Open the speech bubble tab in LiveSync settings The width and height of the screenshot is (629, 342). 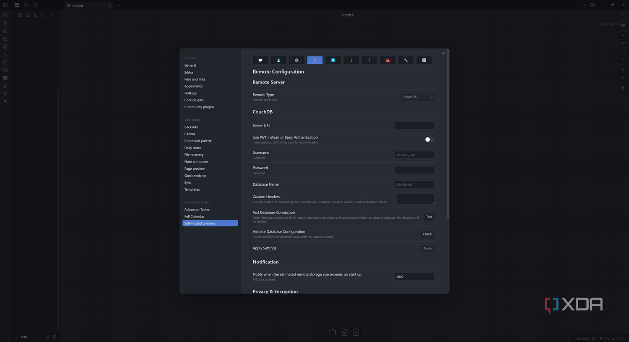coord(260,60)
